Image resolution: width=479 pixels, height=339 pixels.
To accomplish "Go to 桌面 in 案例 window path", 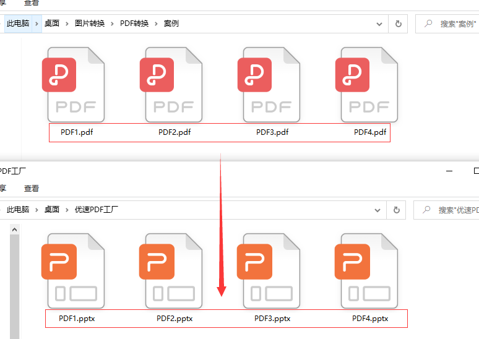I will click(x=51, y=24).
